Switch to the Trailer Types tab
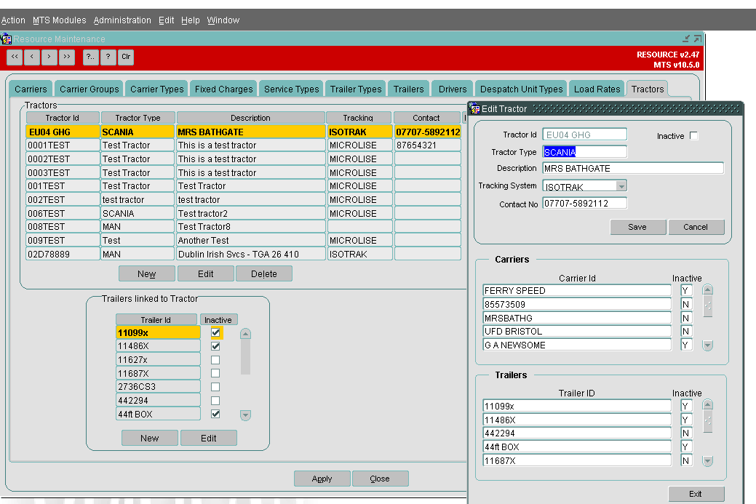756x504 pixels. point(356,89)
